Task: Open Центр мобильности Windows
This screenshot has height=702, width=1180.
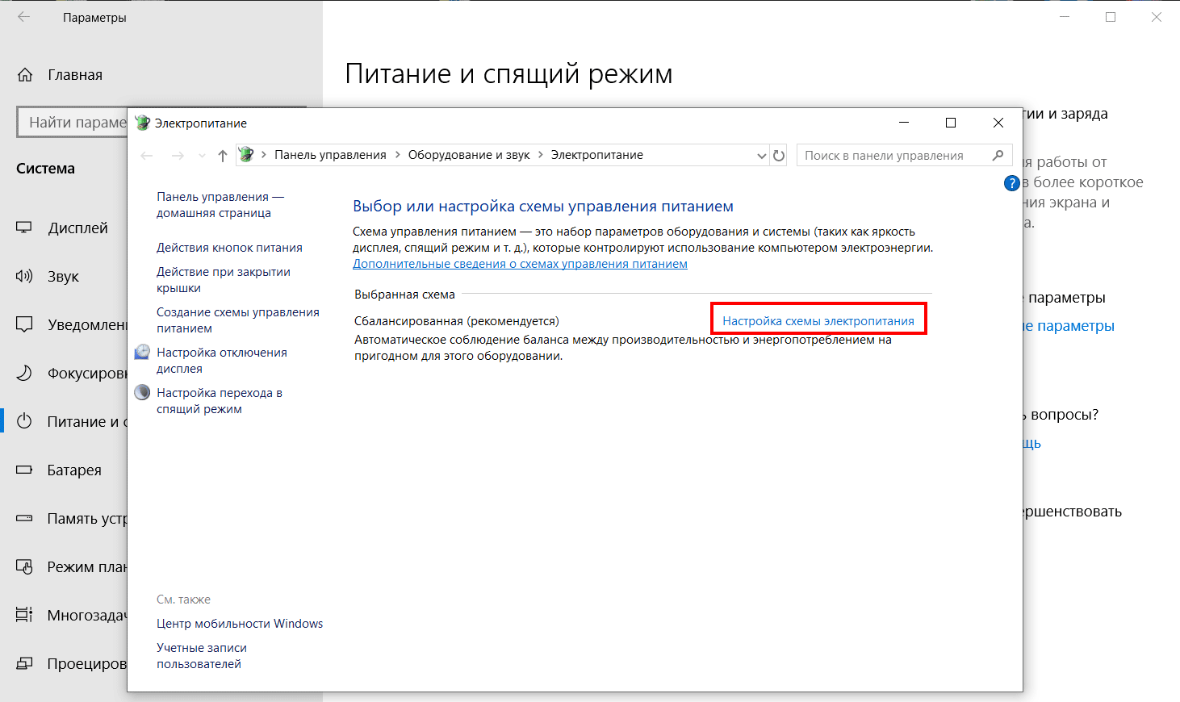Action: click(240, 624)
